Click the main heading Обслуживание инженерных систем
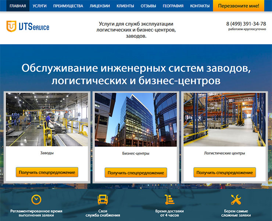The width and height of the screenshot is (272, 221). (136, 74)
